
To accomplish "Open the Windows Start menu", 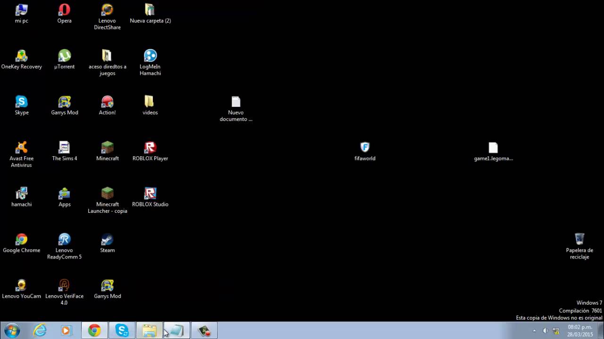I will (x=11, y=331).
